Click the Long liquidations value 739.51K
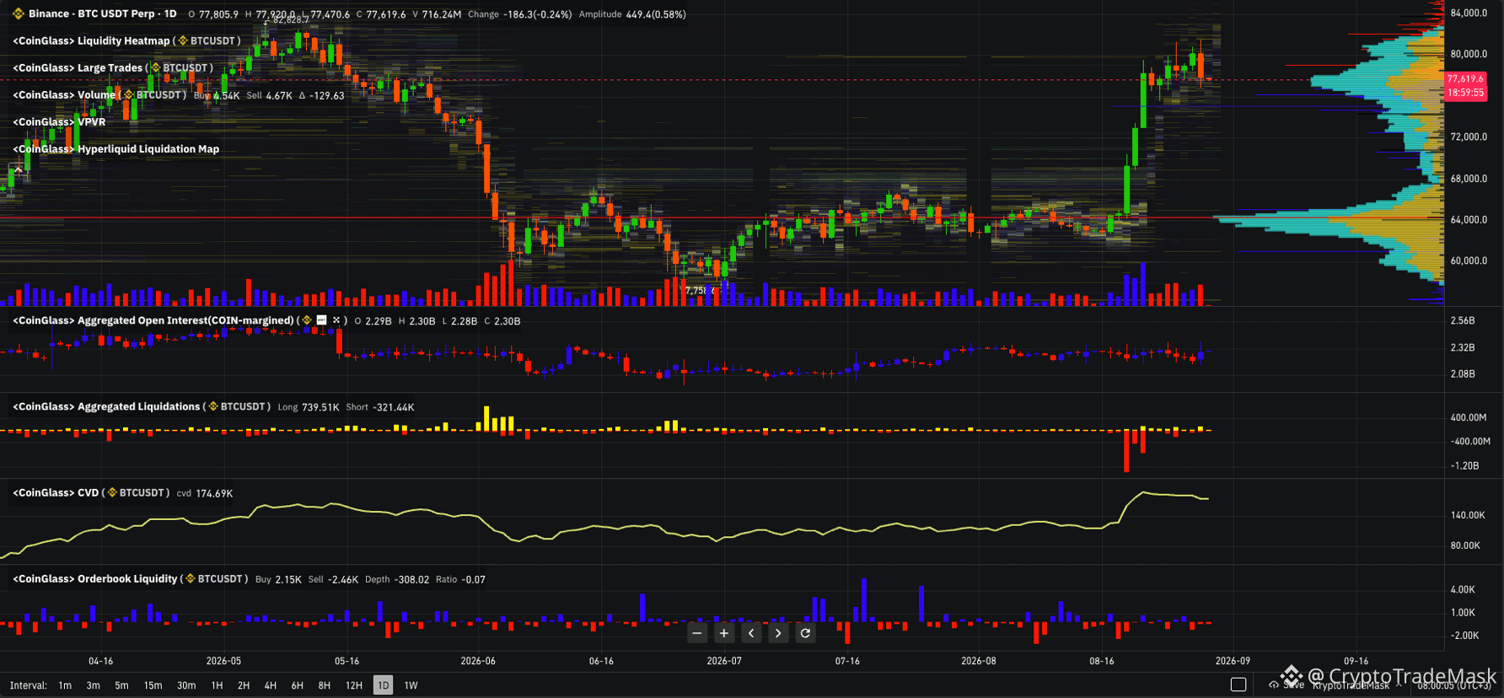This screenshot has width=1504, height=698. pyautogui.click(x=320, y=407)
